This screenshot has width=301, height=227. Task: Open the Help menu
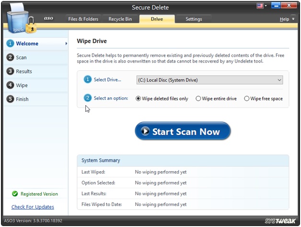point(284,19)
